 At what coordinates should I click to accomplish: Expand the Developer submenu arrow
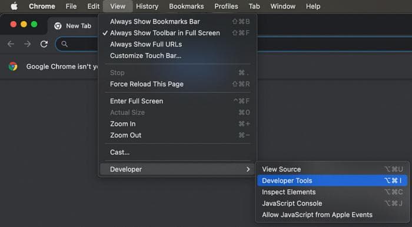[248, 169]
